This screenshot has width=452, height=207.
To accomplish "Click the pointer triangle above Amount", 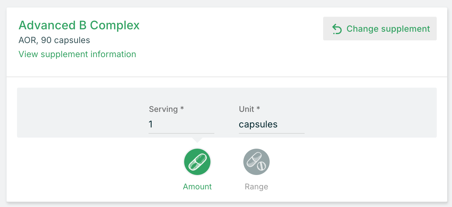I will click(197, 140).
